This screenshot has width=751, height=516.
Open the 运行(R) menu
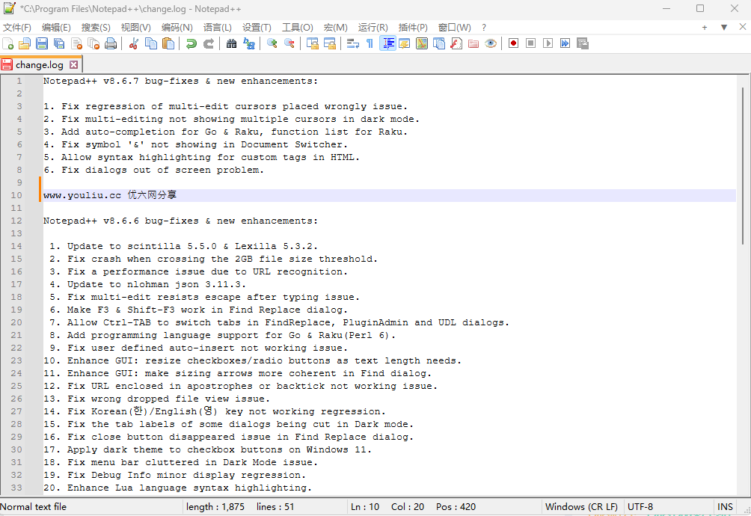tap(373, 27)
